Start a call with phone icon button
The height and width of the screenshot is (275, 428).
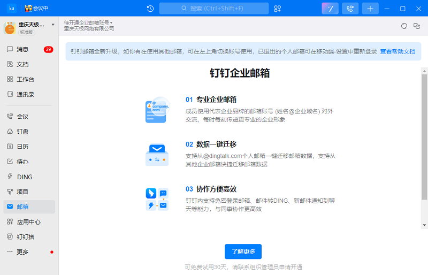pos(350,9)
